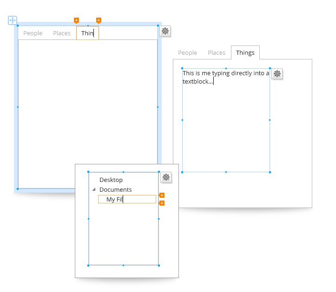Select Places tab in the selected tab control
Viewport: 336px width, 292px height.
62,33
